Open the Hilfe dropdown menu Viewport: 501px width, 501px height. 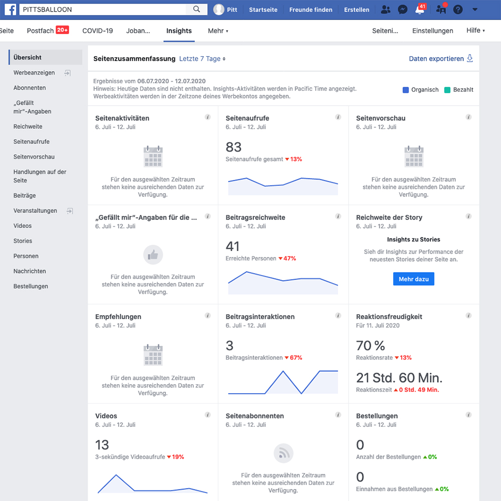tap(475, 31)
